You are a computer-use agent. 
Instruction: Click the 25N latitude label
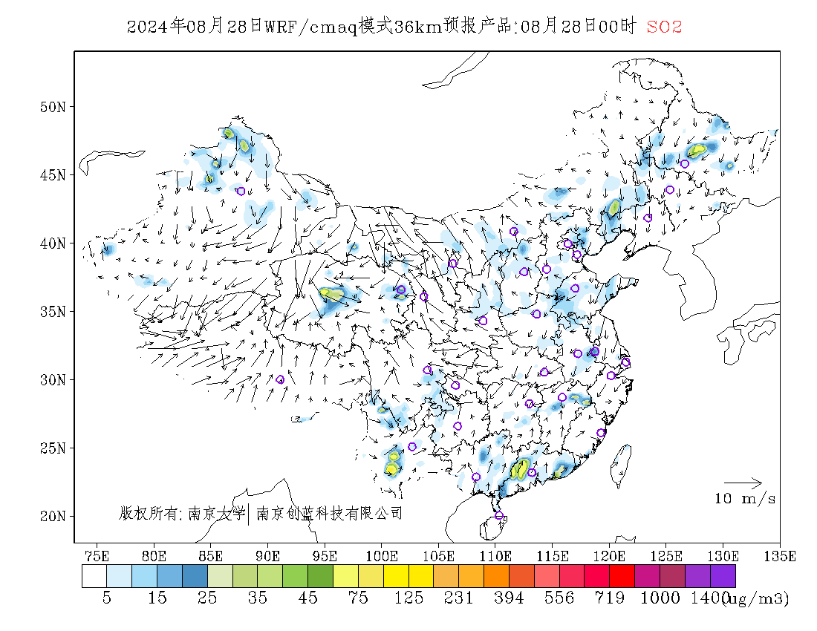click(53, 448)
